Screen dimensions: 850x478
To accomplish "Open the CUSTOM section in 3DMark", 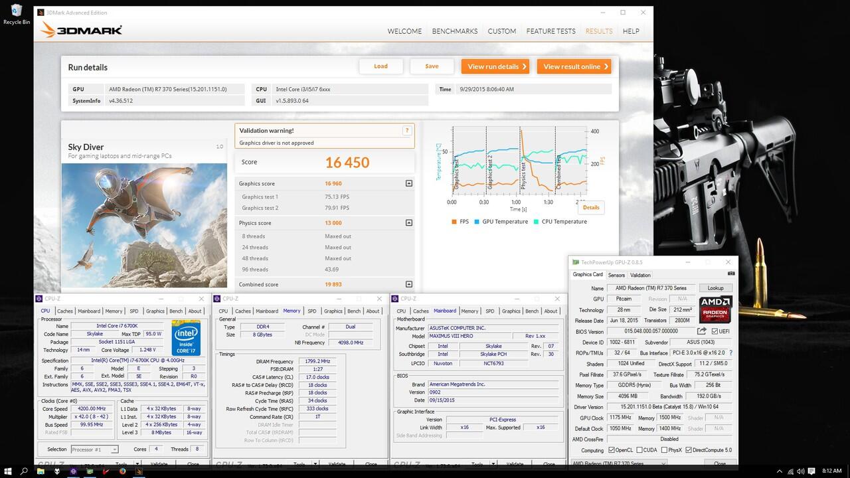I will pos(502,31).
